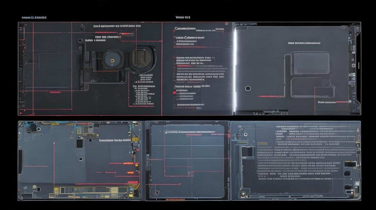The width and height of the screenshot is (376, 210).
Task: Select the black square chip in bottom-right panel
Action: [247, 152]
